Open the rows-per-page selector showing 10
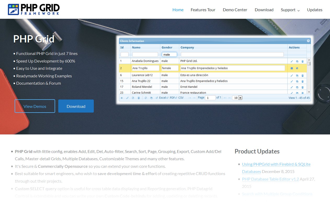 (x=237, y=98)
